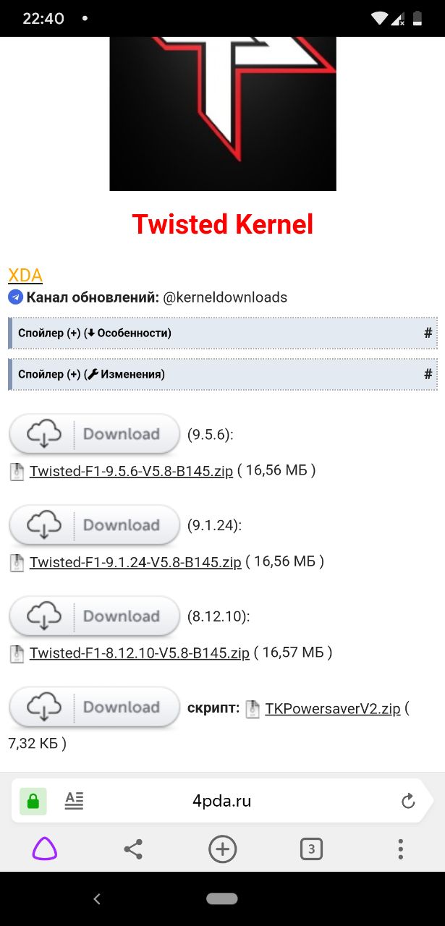This screenshot has height=926, width=445.
Task: Tap the green padlock security icon
Action: [x=33, y=801]
